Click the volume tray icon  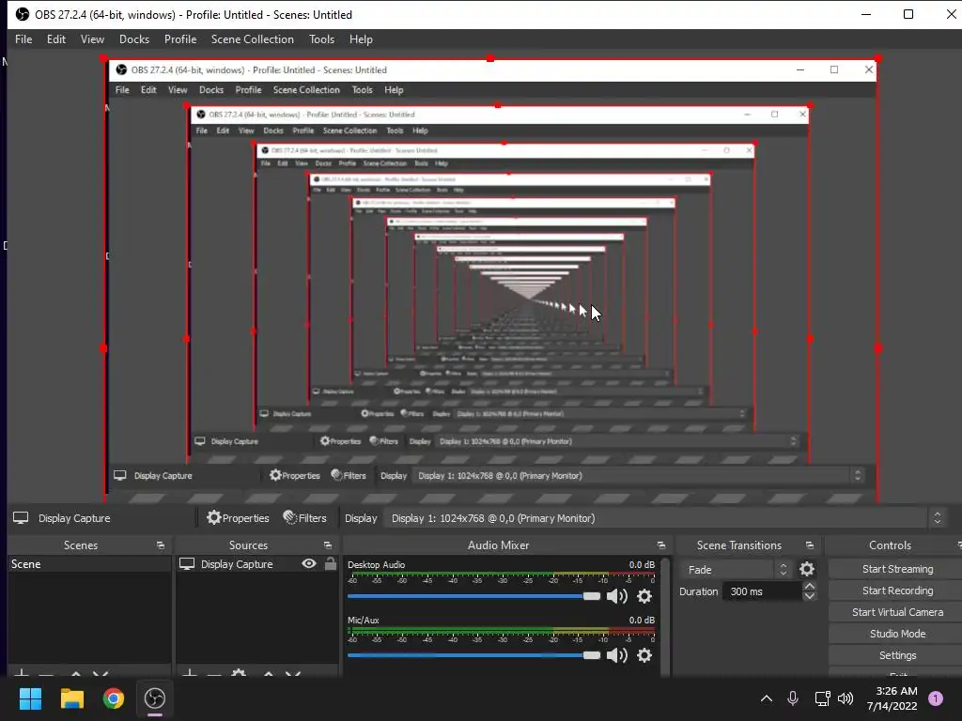[x=846, y=698]
